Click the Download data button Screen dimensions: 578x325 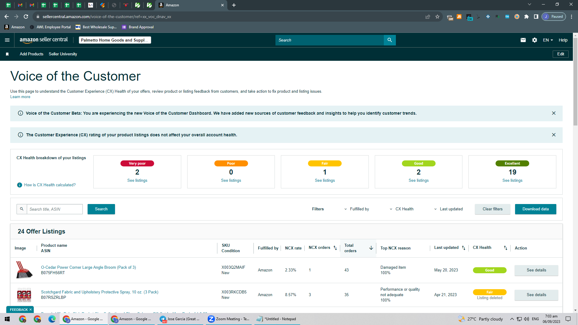pos(536,209)
